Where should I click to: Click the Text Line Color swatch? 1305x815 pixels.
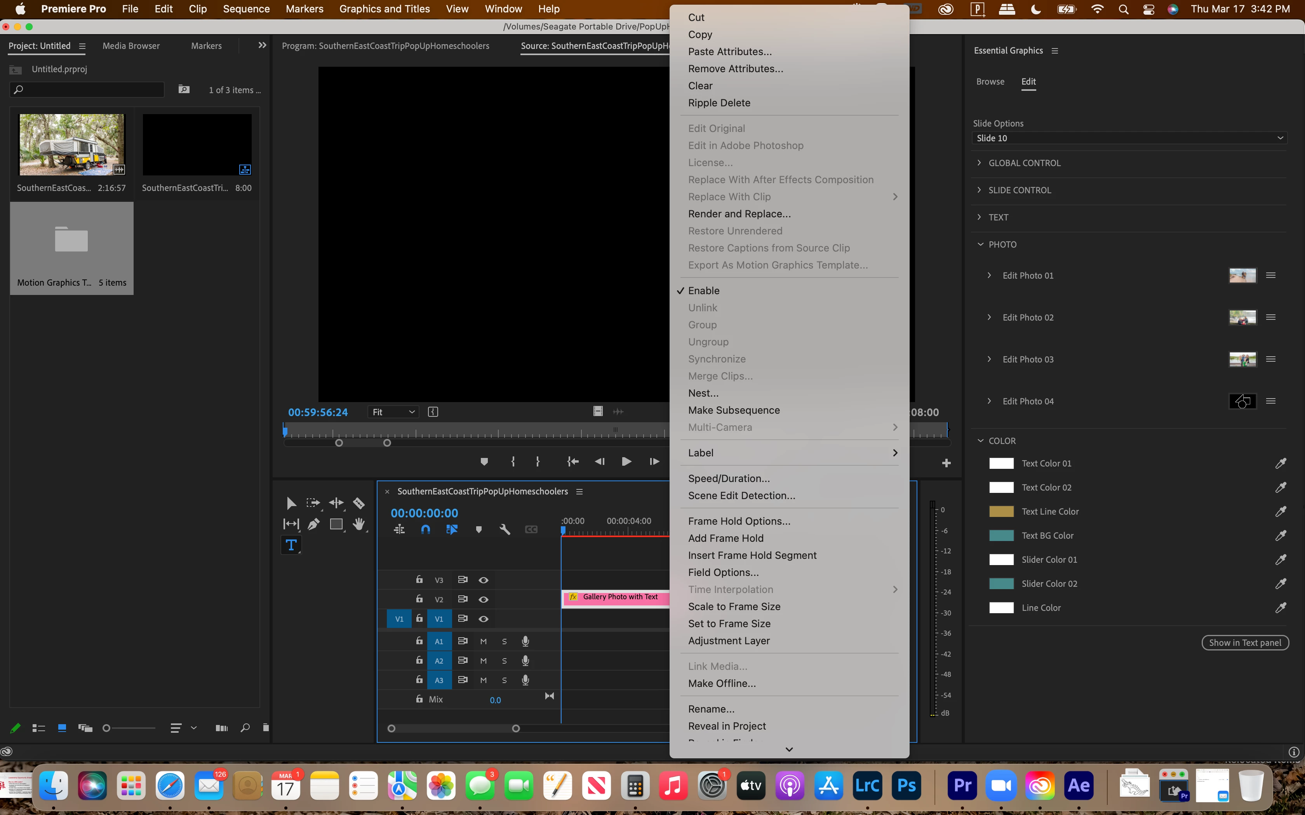click(1001, 512)
